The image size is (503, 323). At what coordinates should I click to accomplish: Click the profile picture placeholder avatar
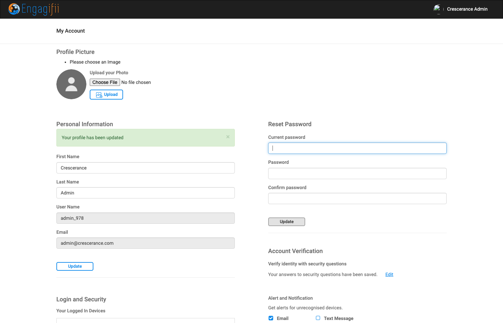71,84
